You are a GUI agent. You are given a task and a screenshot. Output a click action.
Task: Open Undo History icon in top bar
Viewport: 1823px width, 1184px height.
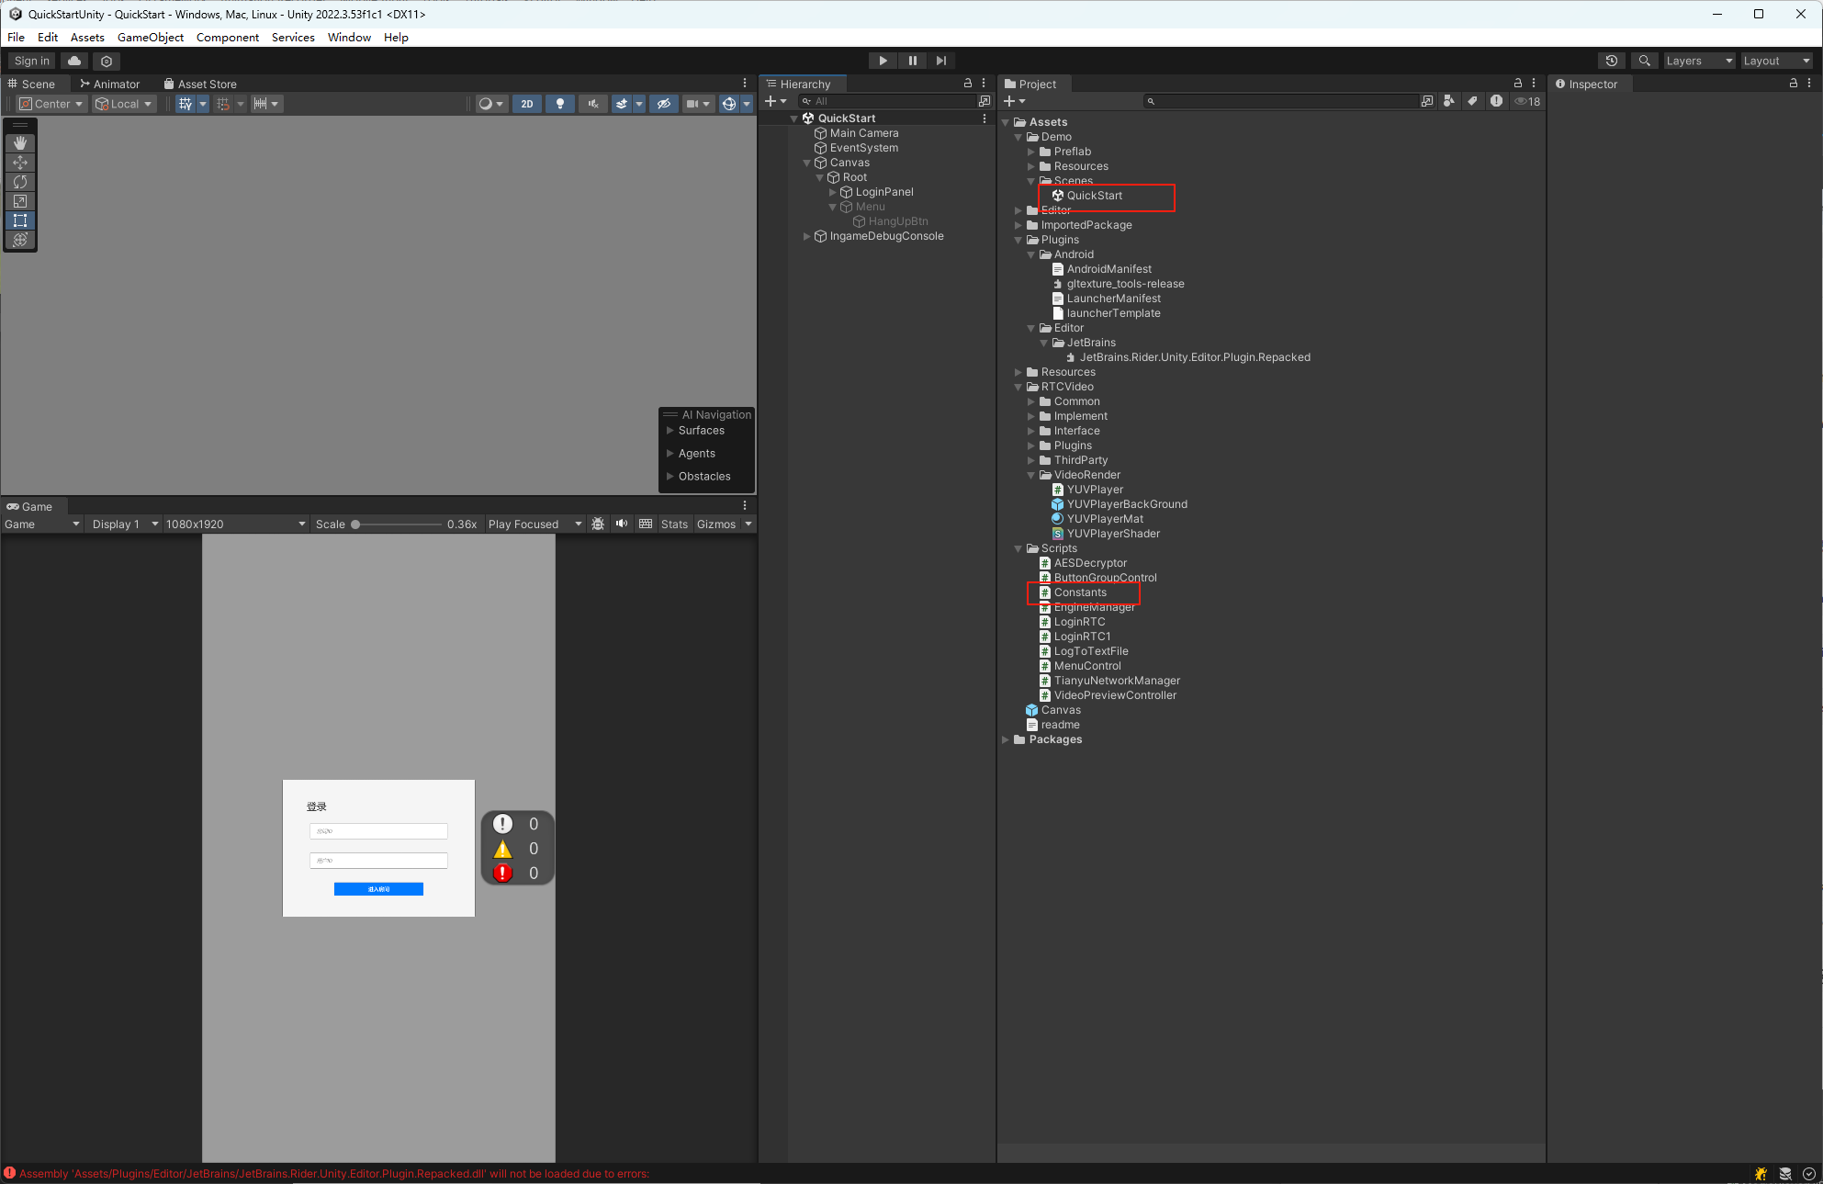(1612, 61)
